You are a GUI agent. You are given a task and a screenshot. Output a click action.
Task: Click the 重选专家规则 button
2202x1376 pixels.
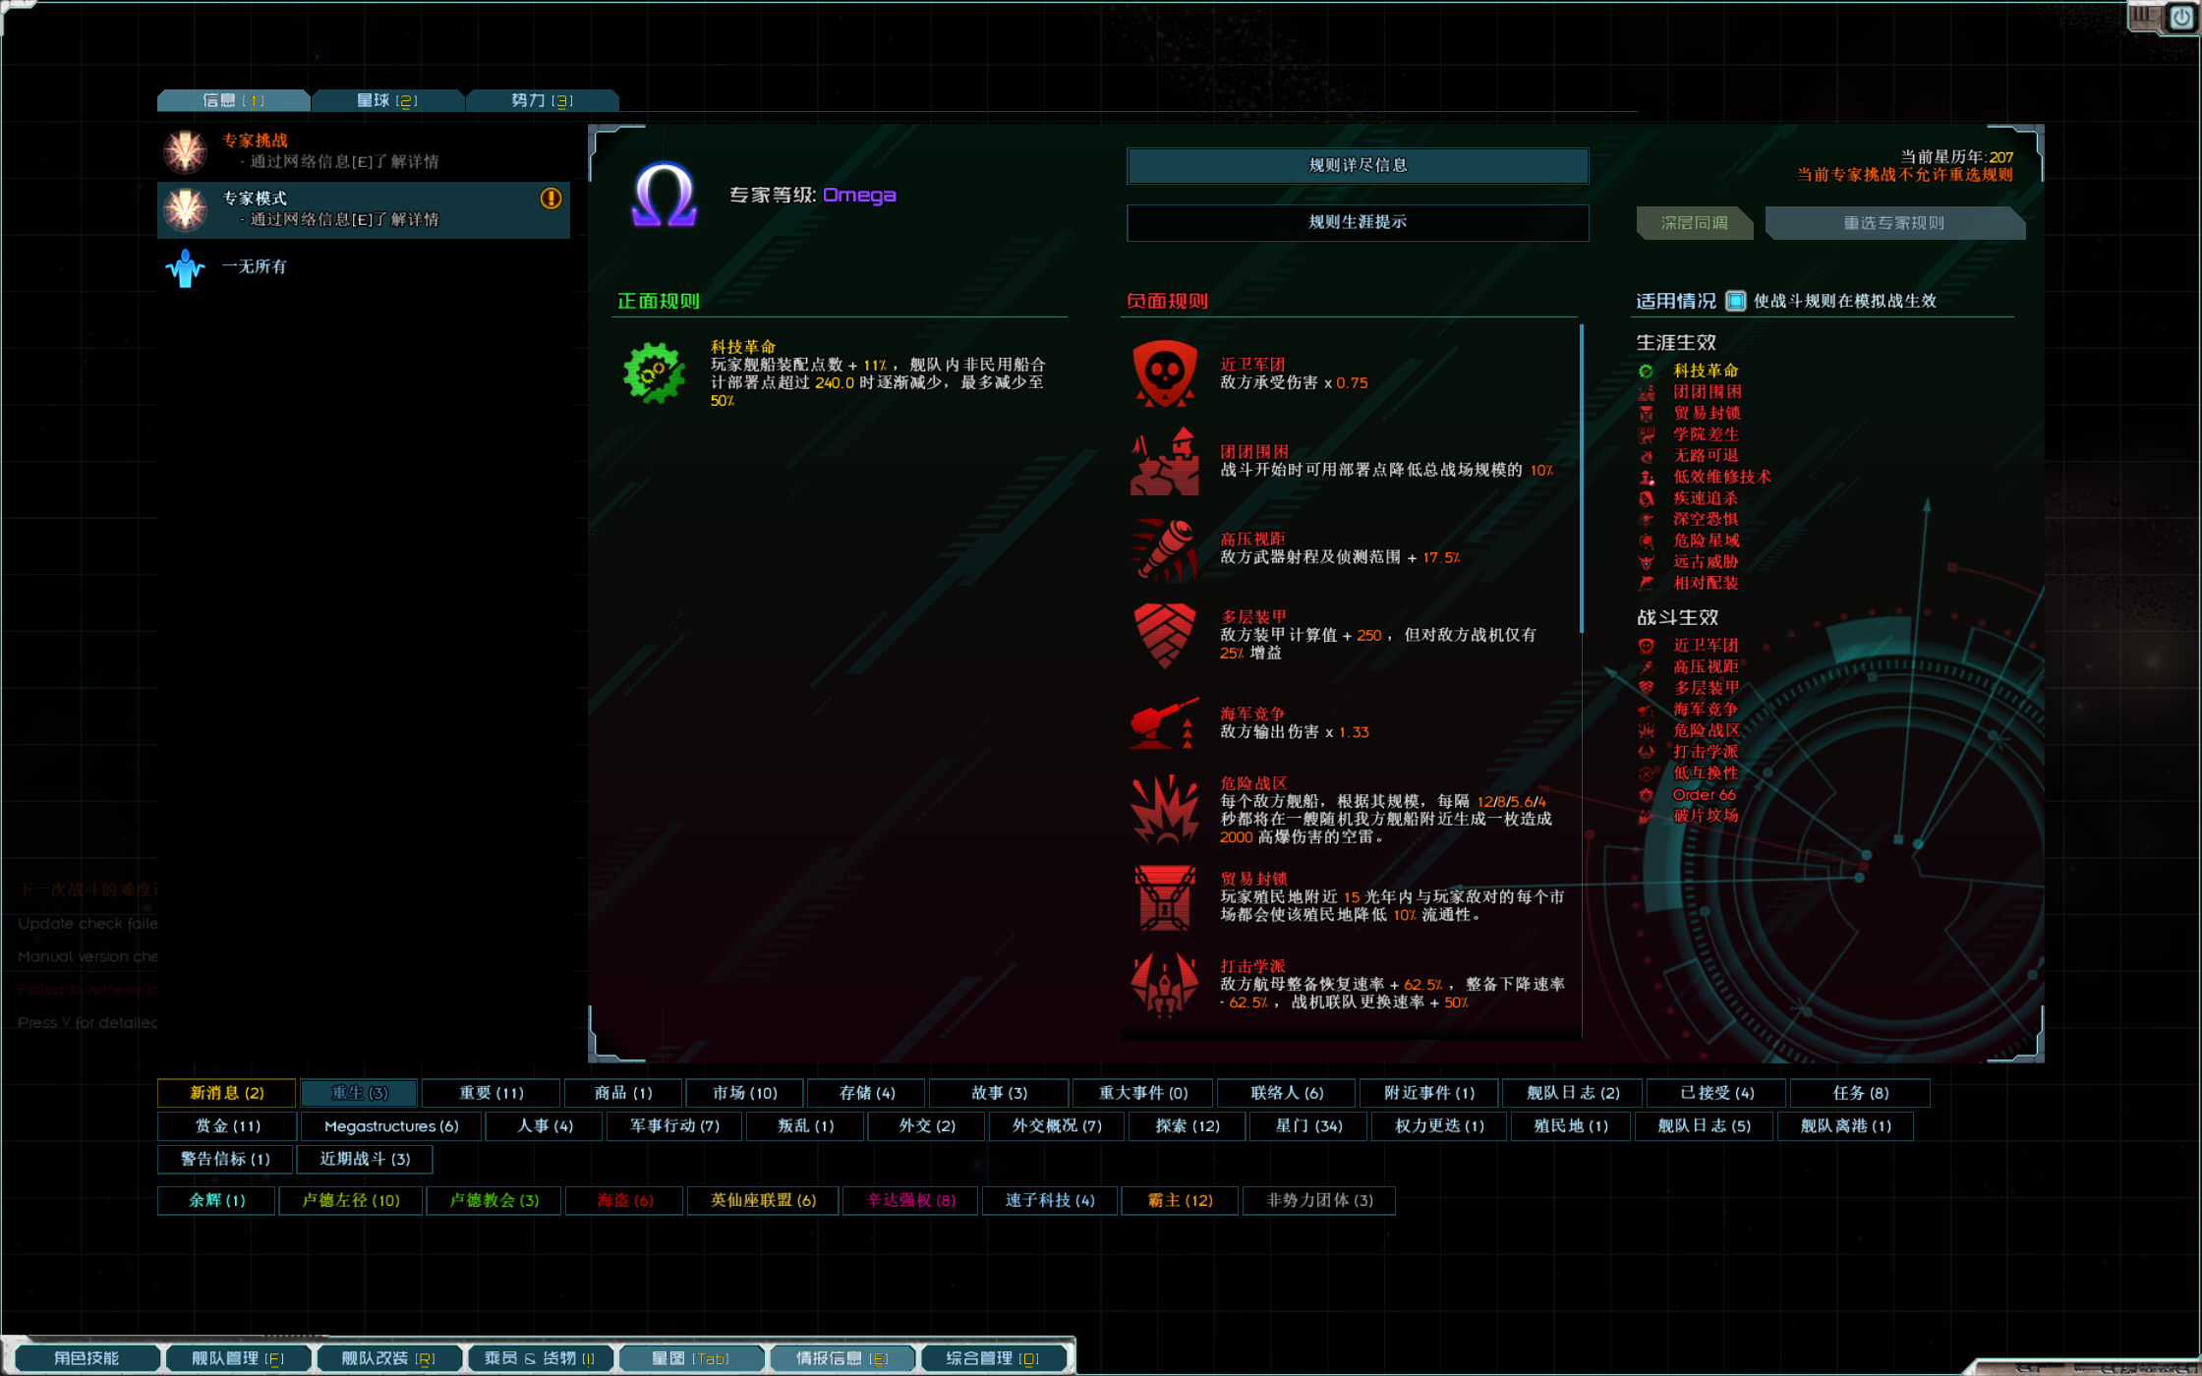[1893, 223]
